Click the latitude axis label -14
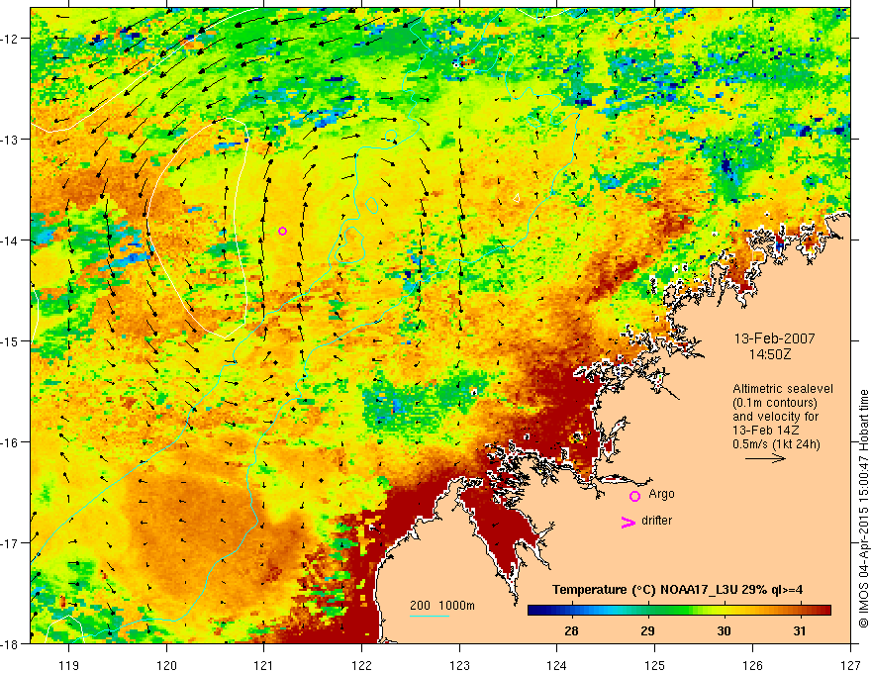871x673 pixels. coord(11,240)
